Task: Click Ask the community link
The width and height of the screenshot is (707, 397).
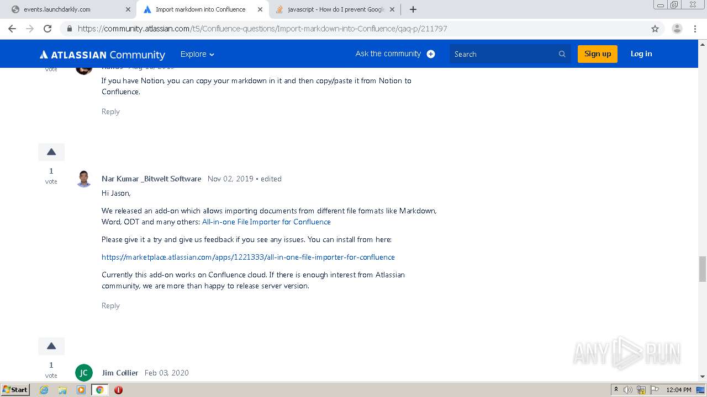Action: coord(388,53)
